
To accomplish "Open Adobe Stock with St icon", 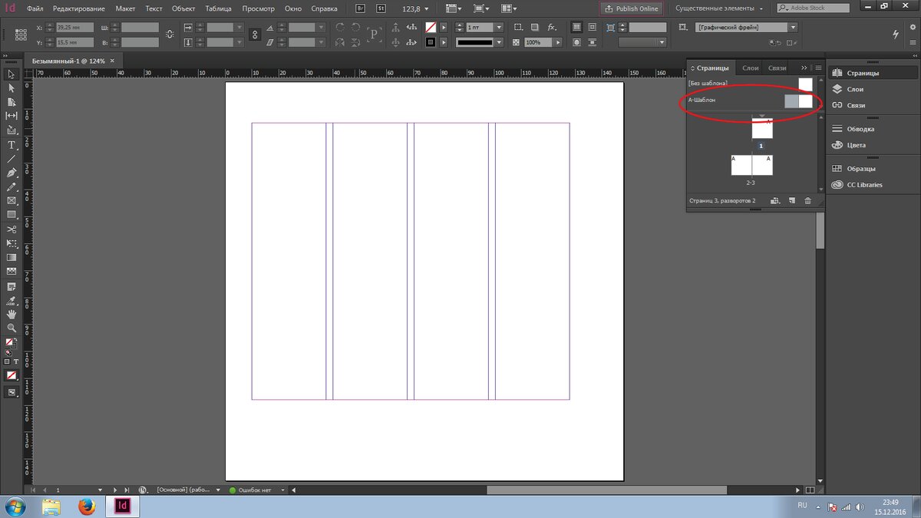I will (381, 8).
